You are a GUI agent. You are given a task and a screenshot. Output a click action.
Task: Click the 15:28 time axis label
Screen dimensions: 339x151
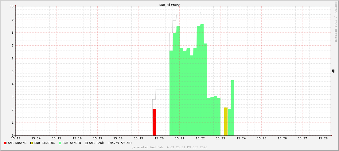tap(323, 138)
